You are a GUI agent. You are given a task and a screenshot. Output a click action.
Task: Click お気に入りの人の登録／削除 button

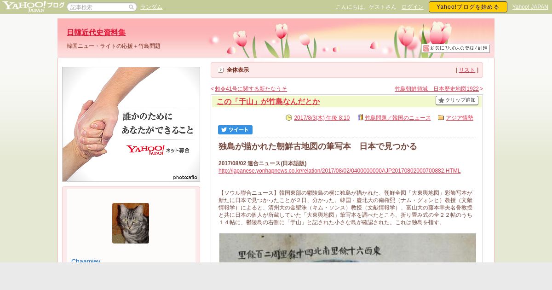[455, 48]
